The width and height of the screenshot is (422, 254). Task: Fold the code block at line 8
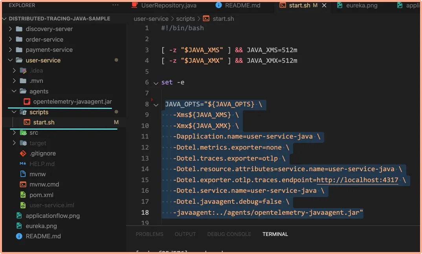[156, 105]
